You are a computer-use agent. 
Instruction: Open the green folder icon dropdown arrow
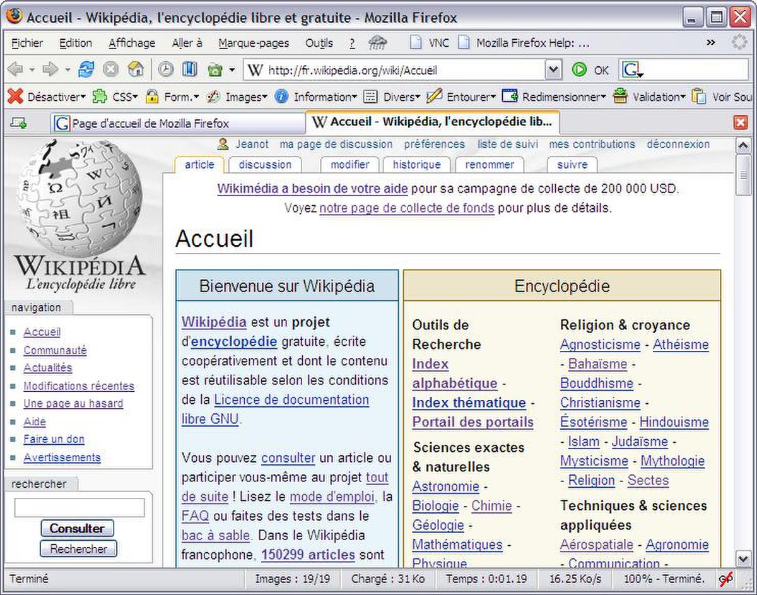(232, 70)
